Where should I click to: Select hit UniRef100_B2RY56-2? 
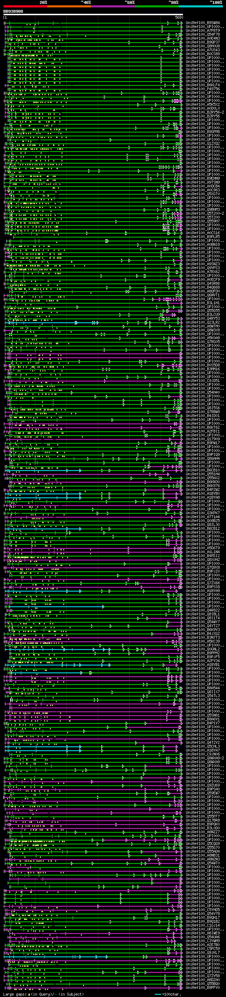[205, 112]
